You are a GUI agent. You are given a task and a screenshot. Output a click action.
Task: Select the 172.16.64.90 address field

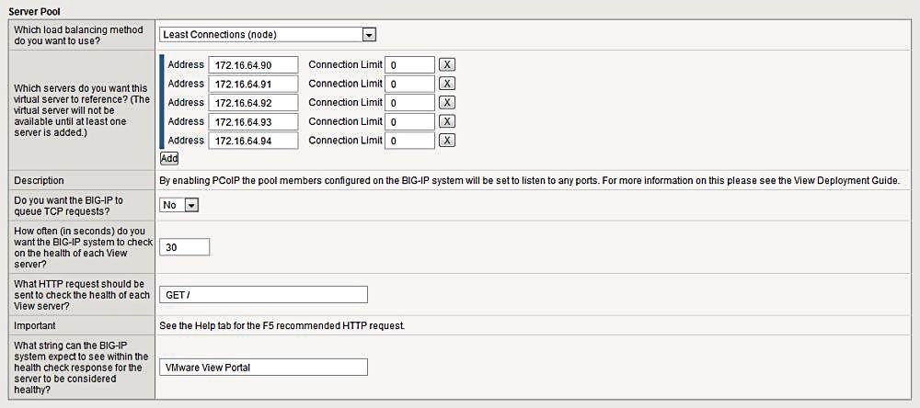(x=254, y=65)
